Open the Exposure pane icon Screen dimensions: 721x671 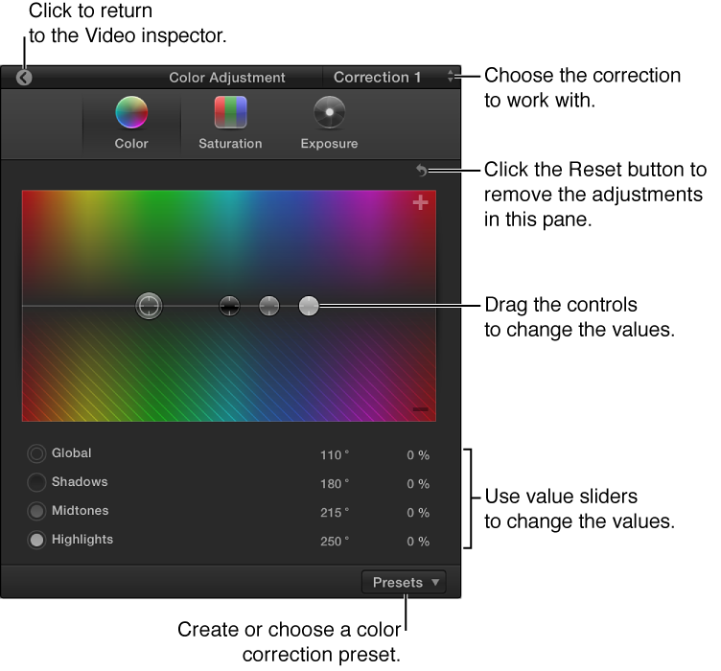(329, 112)
